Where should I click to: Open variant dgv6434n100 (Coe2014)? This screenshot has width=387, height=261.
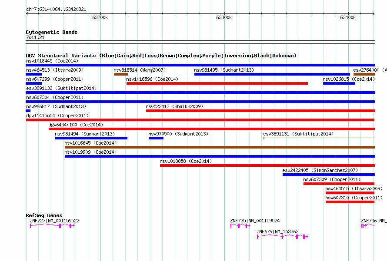[x=212, y=129]
